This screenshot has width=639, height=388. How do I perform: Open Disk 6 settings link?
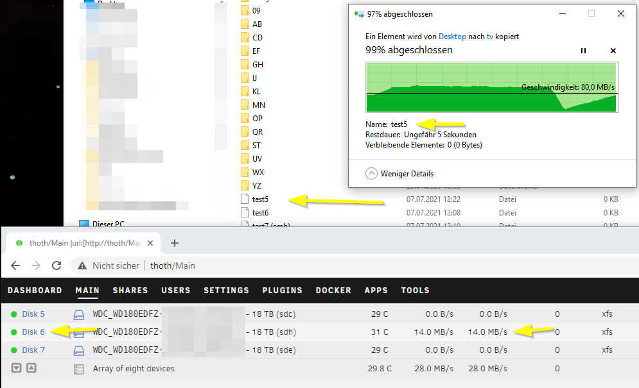click(33, 332)
